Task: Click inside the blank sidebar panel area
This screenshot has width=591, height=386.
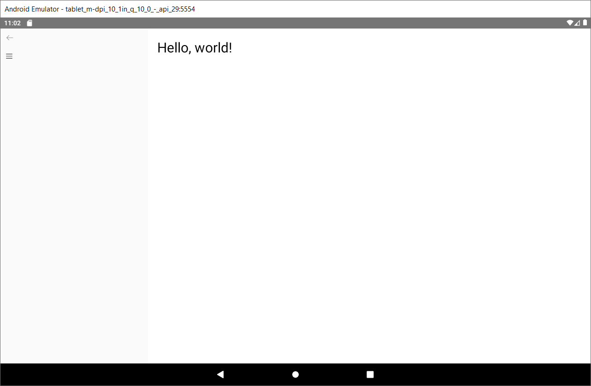Action: point(74,207)
